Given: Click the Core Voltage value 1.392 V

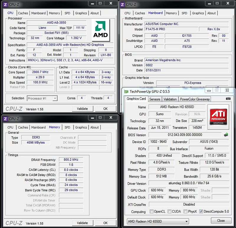Looking at the screenshot, I should 76,38.
